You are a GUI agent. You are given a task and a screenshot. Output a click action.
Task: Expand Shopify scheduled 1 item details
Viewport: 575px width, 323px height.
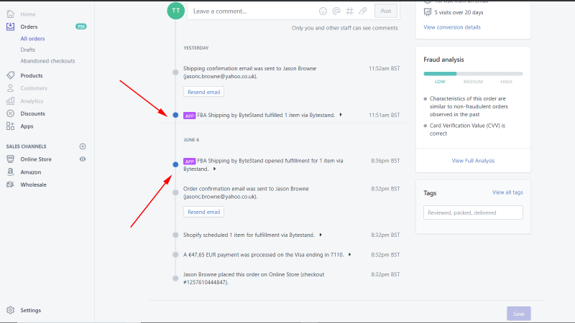[x=321, y=235]
